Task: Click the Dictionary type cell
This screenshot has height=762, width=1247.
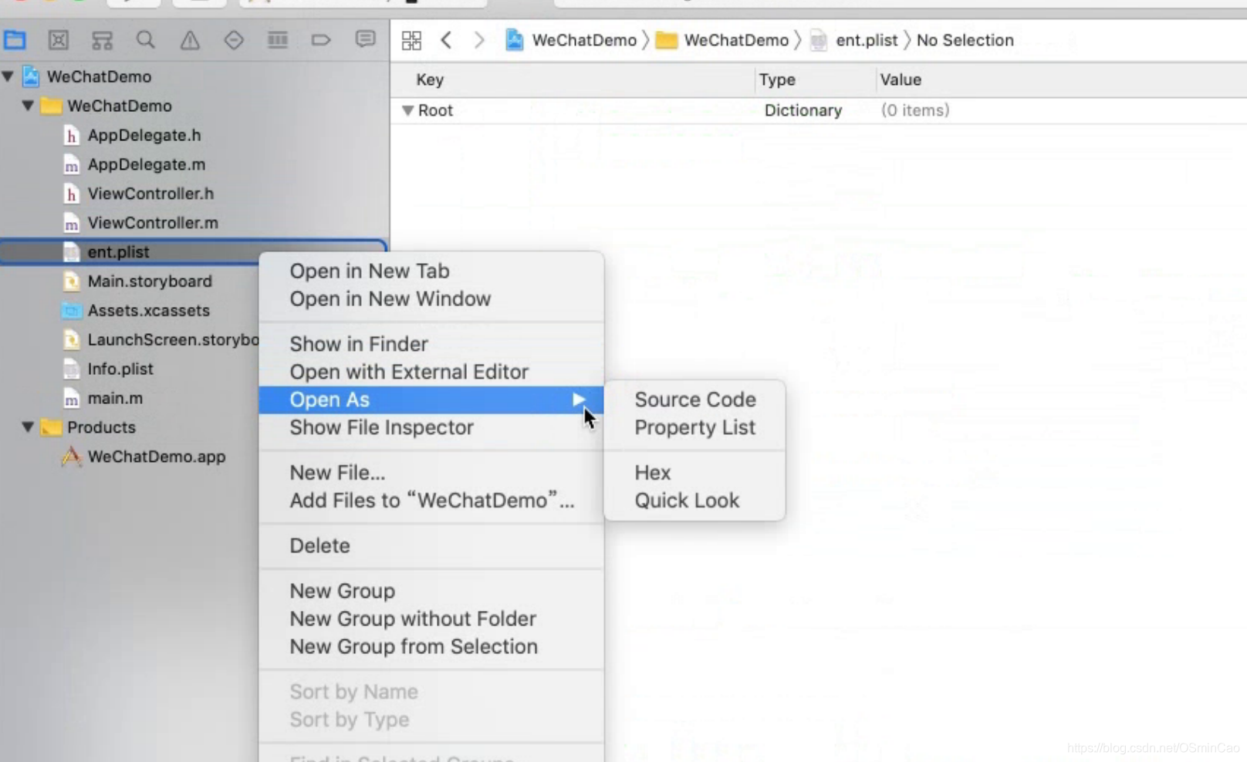Action: point(803,110)
